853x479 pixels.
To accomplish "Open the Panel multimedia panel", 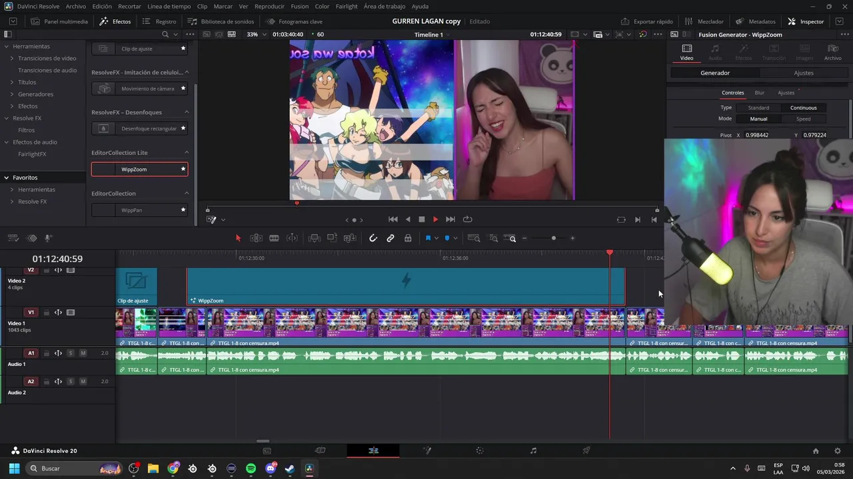I will pos(59,21).
